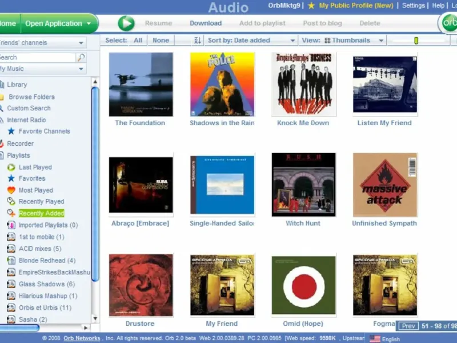This screenshot has height=343, width=457.
Task: Open Custom Search in the sidebar
Action: [x=29, y=108]
